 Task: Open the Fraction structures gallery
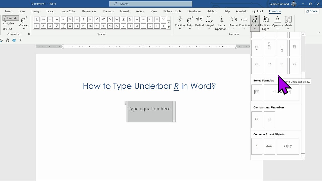(x=180, y=23)
